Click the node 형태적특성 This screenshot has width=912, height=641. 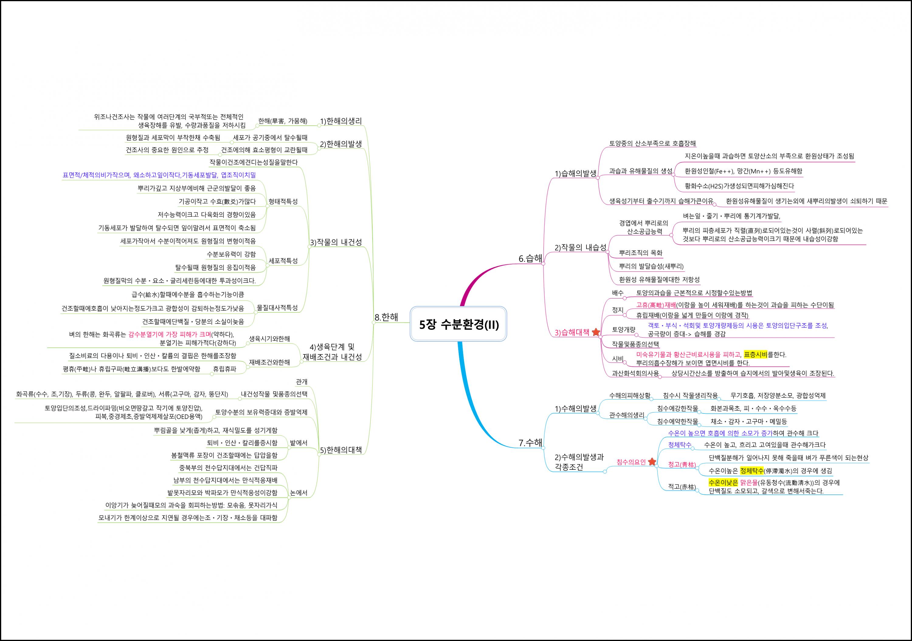tap(283, 201)
